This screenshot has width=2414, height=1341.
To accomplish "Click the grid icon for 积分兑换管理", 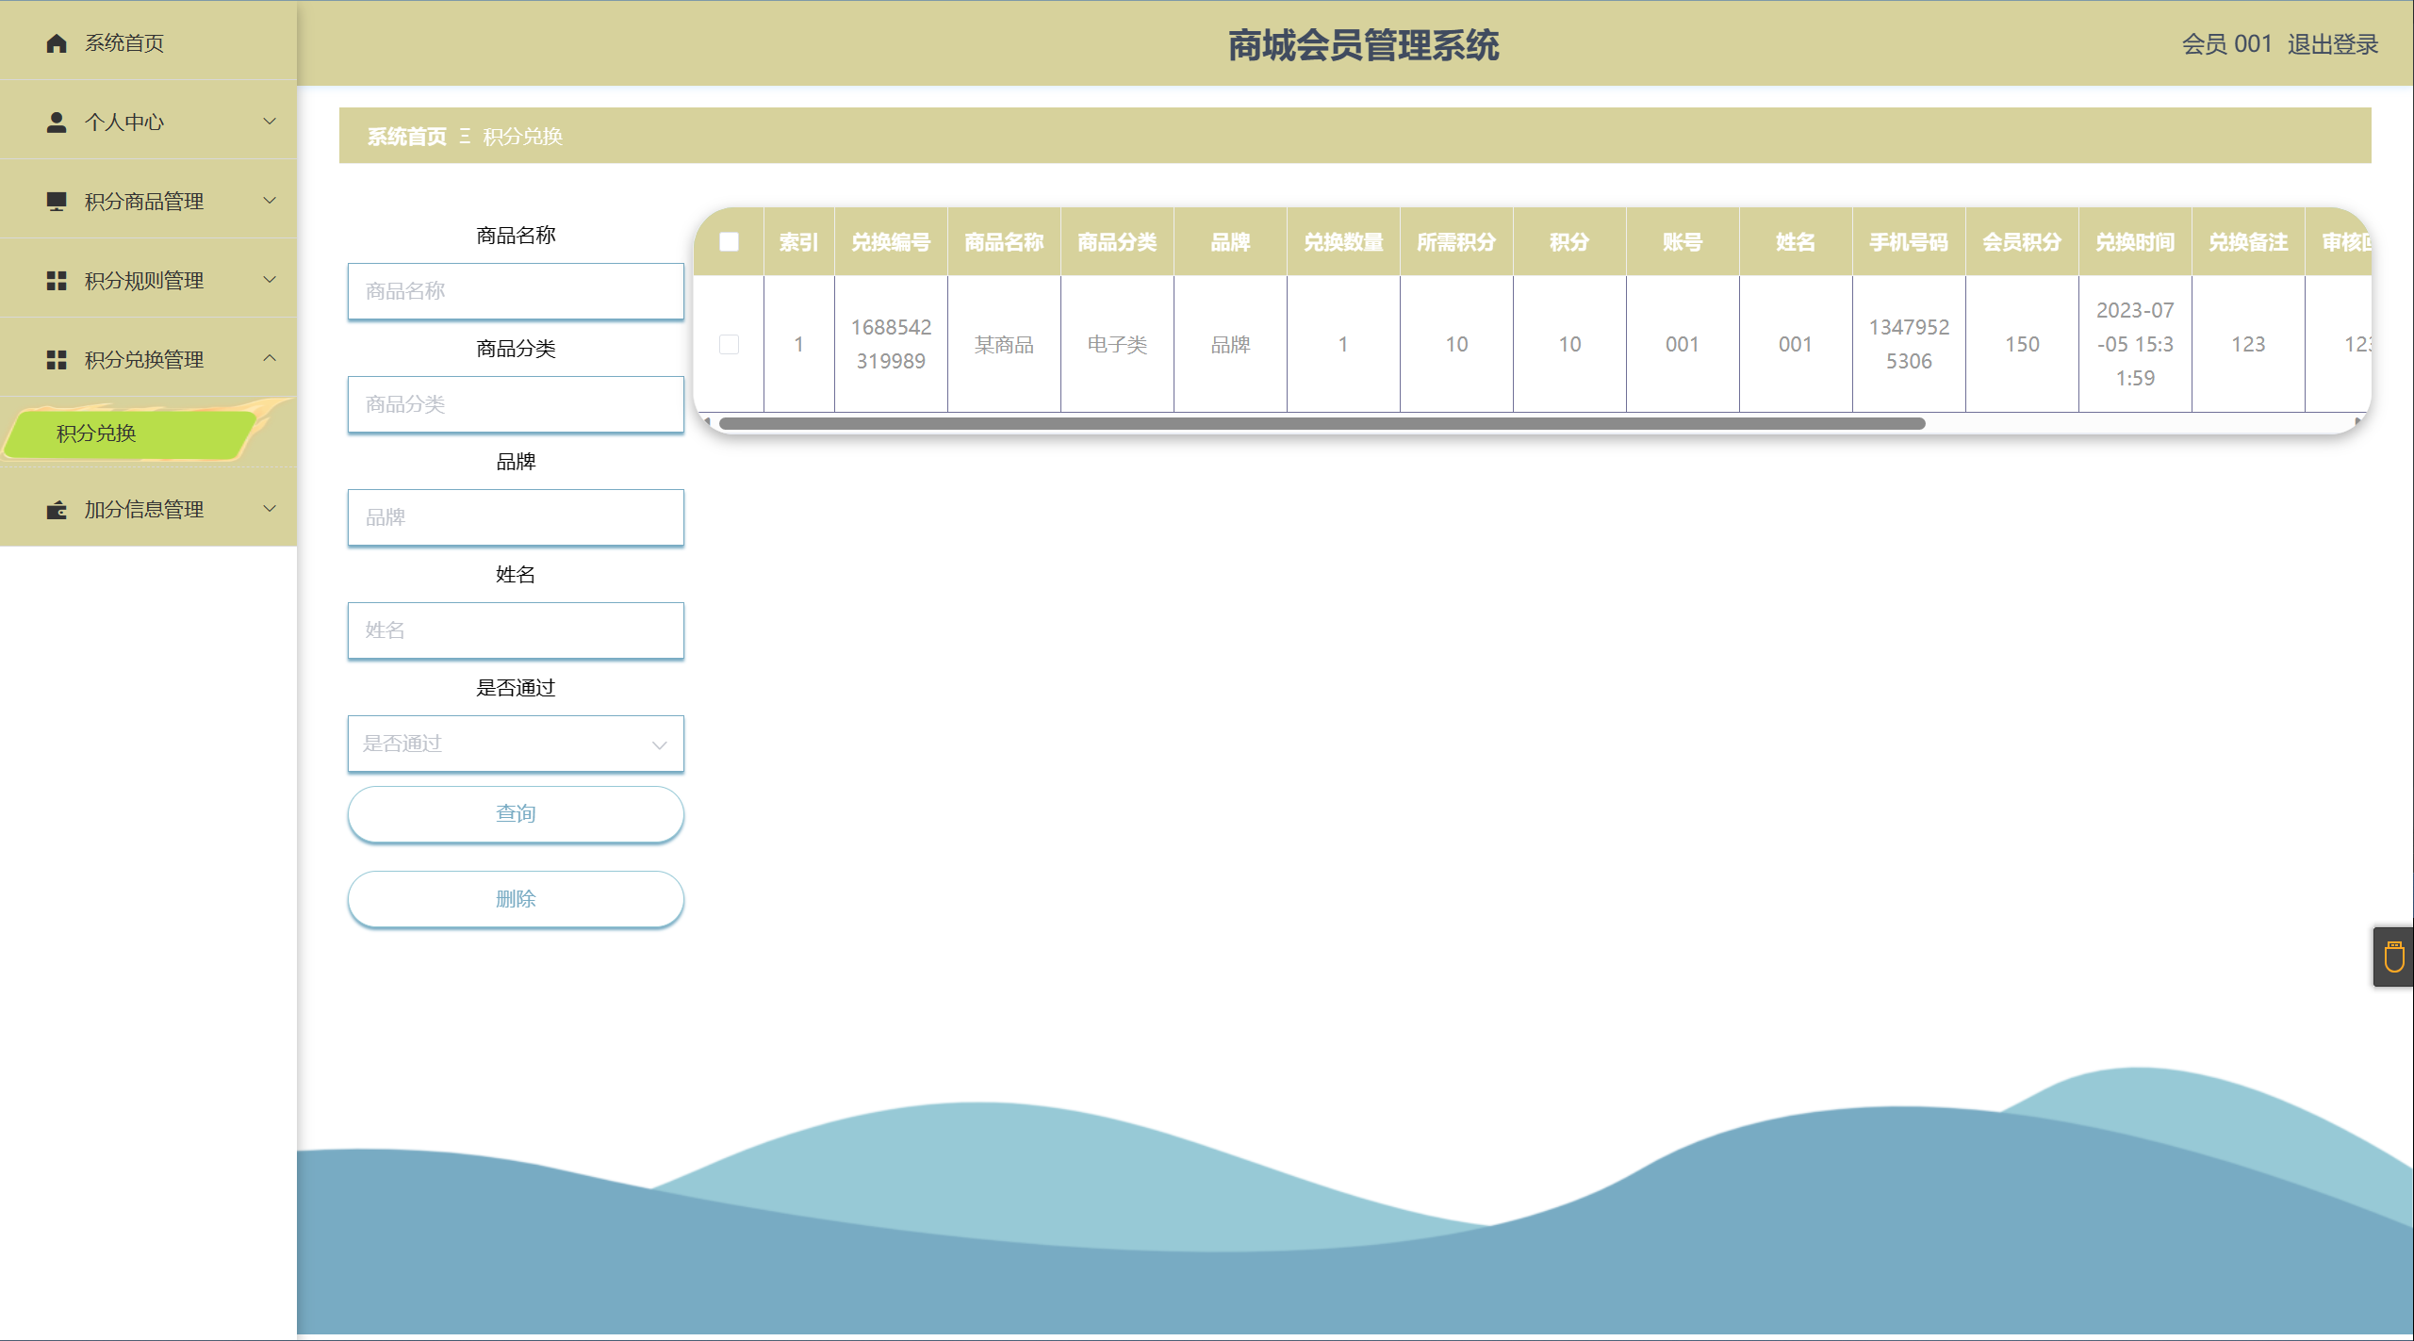I will (57, 360).
